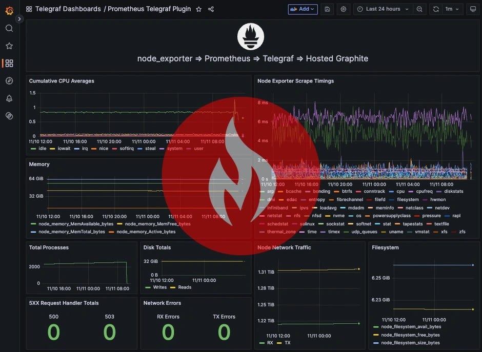The height and width of the screenshot is (352, 482).
Task: Open Grafana home via the flame logo
Action: pyautogui.click(x=9, y=9)
